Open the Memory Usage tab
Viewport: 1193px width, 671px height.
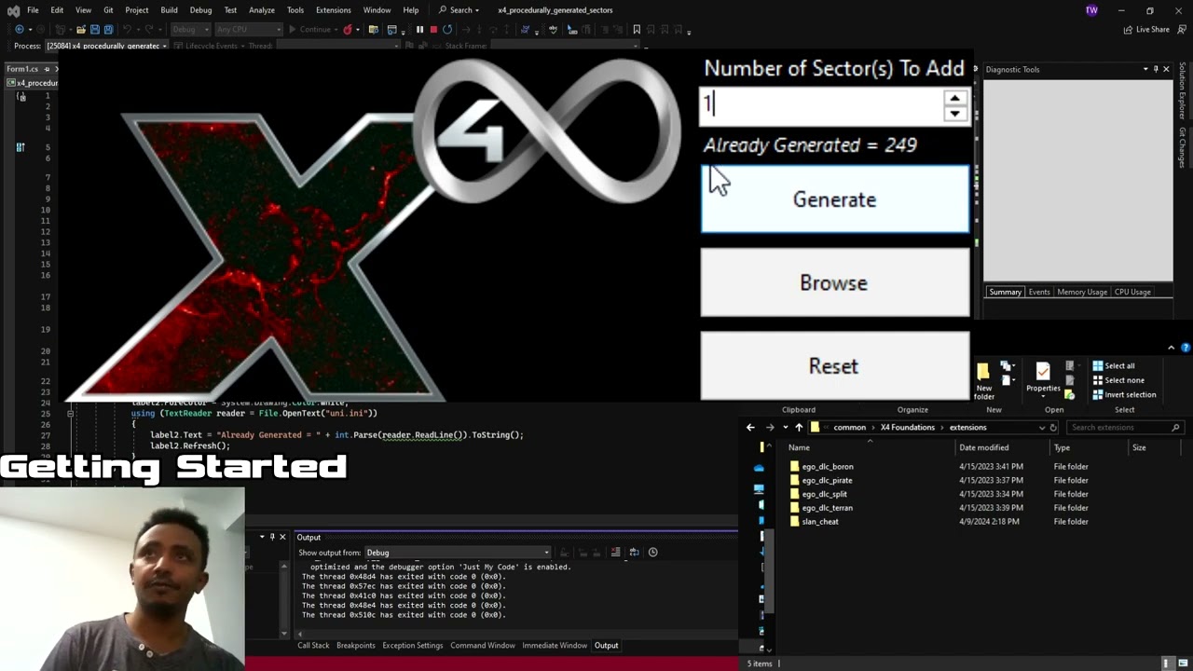[x=1081, y=292]
